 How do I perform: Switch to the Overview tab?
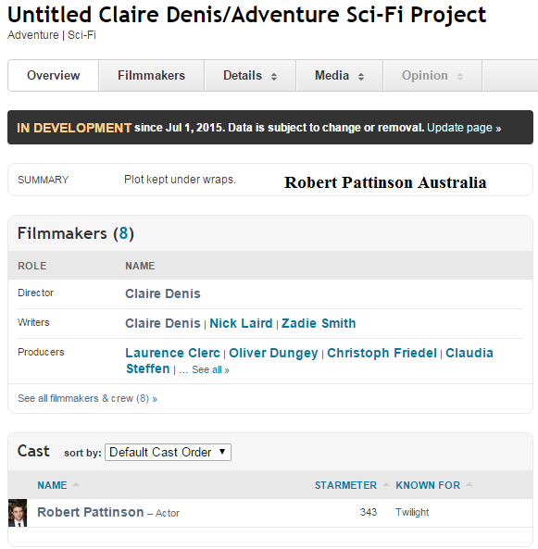coord(53,75)
